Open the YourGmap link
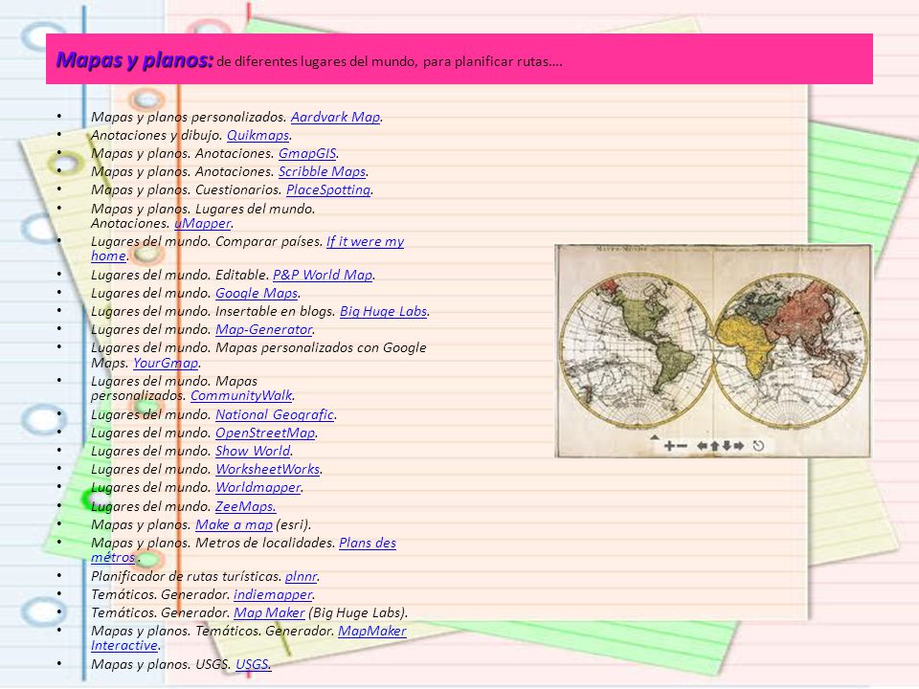This screenshot has height=689, width=919. pyautogui.click(x=166, y=363)
